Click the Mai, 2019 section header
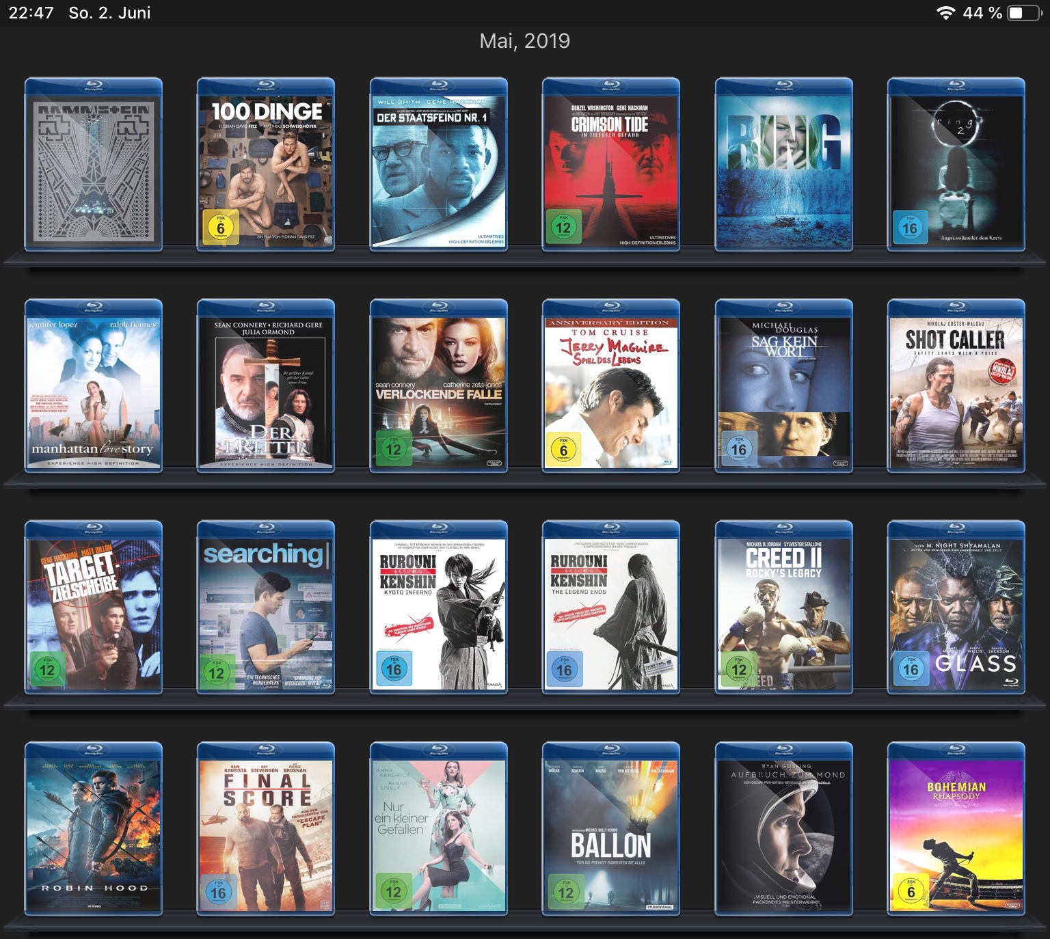The width and height of the screenshot is (1050, 939). tap(525, 41)
